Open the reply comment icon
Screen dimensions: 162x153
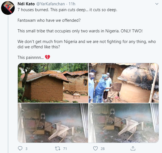(20, 149)
